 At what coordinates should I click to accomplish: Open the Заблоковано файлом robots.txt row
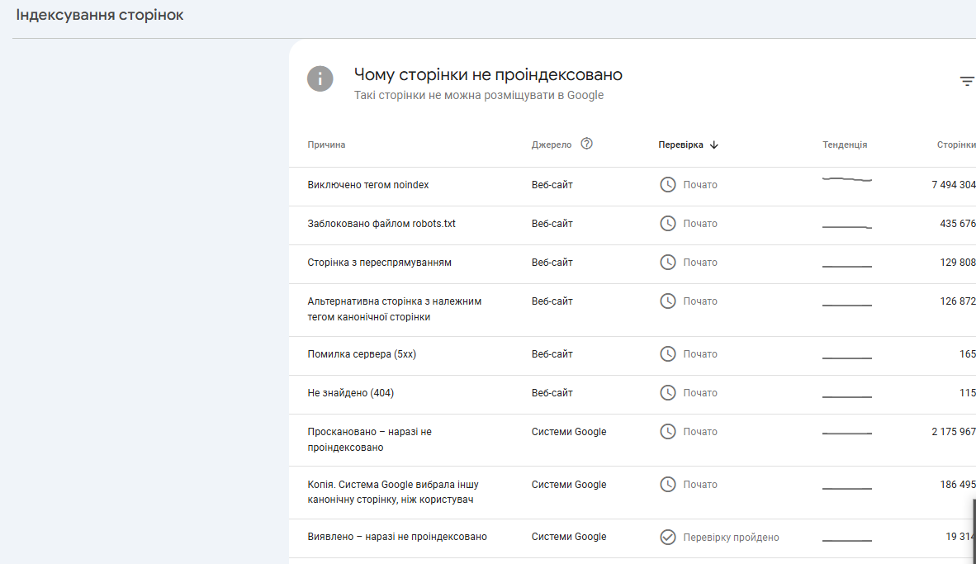point(381,224)
